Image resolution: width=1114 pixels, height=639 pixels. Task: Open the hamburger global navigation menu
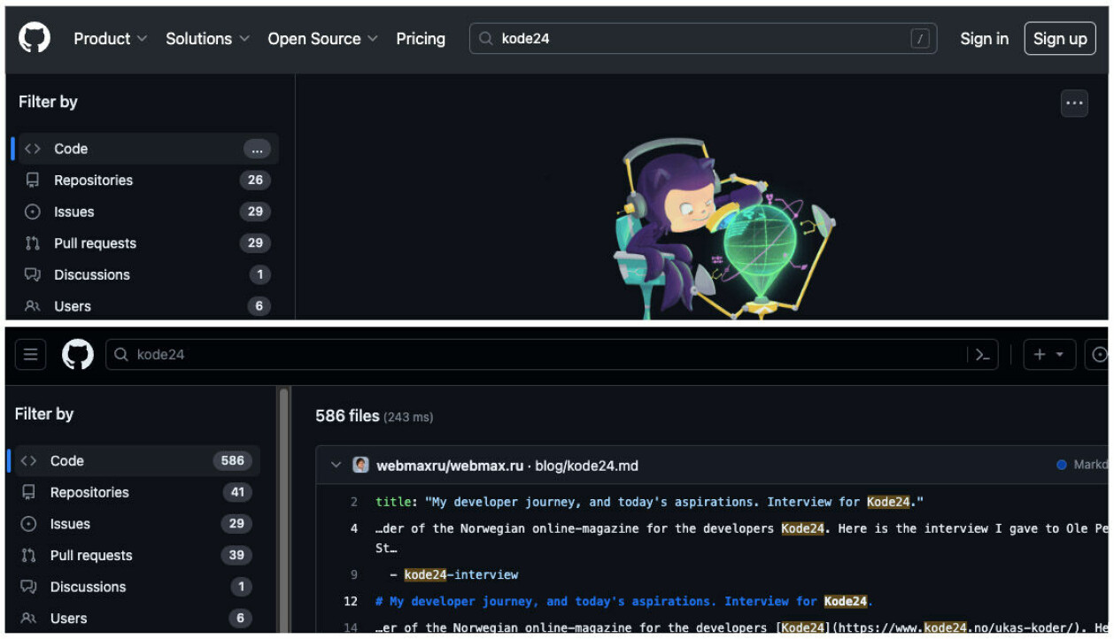(x=30, y=355)
